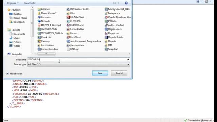The width and height of the screenshot is (217, 122).
Task: Select the Cleanup shortcut icon
Action: [39, 41]
